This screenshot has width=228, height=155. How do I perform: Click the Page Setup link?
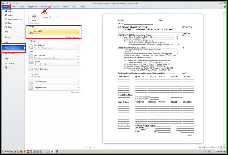pos(75,92)
